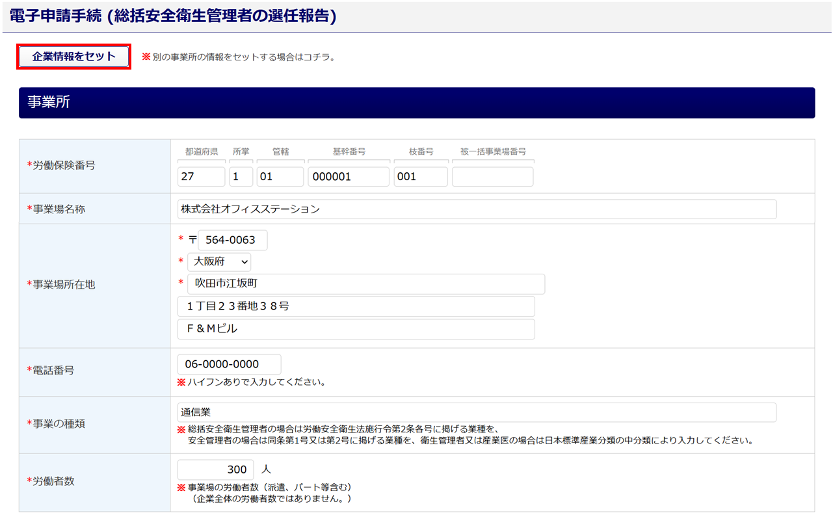
Task: Select the address field containing 吹田市江坂町
Action: point(365,284)
